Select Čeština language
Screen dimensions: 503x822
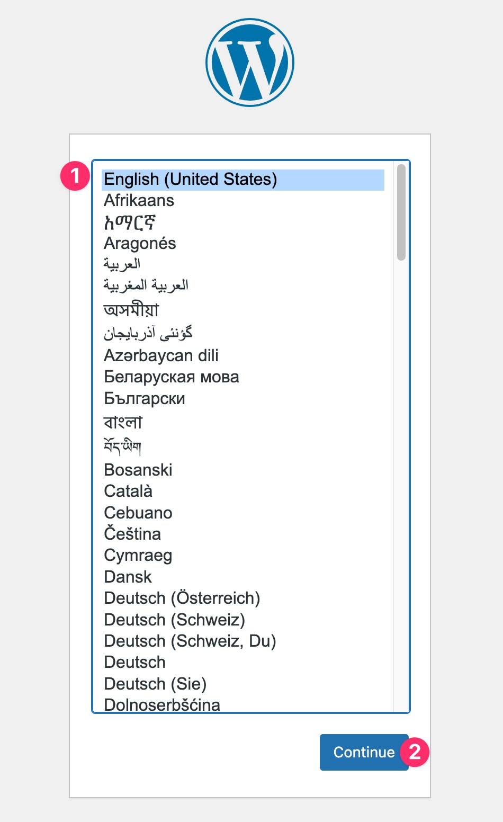pyautogui.click(x=132, y=534)
